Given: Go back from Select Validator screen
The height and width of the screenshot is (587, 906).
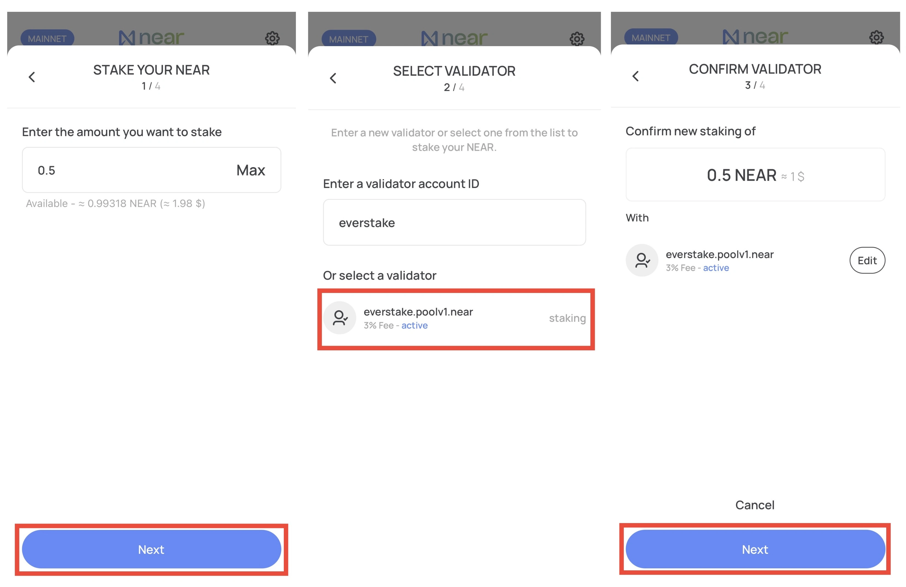Looking at the screenshot, I should coord(333,78).
